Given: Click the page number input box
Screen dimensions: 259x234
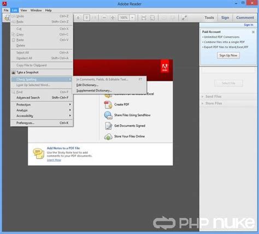Looking at the screenshot, I should [86, 17].
